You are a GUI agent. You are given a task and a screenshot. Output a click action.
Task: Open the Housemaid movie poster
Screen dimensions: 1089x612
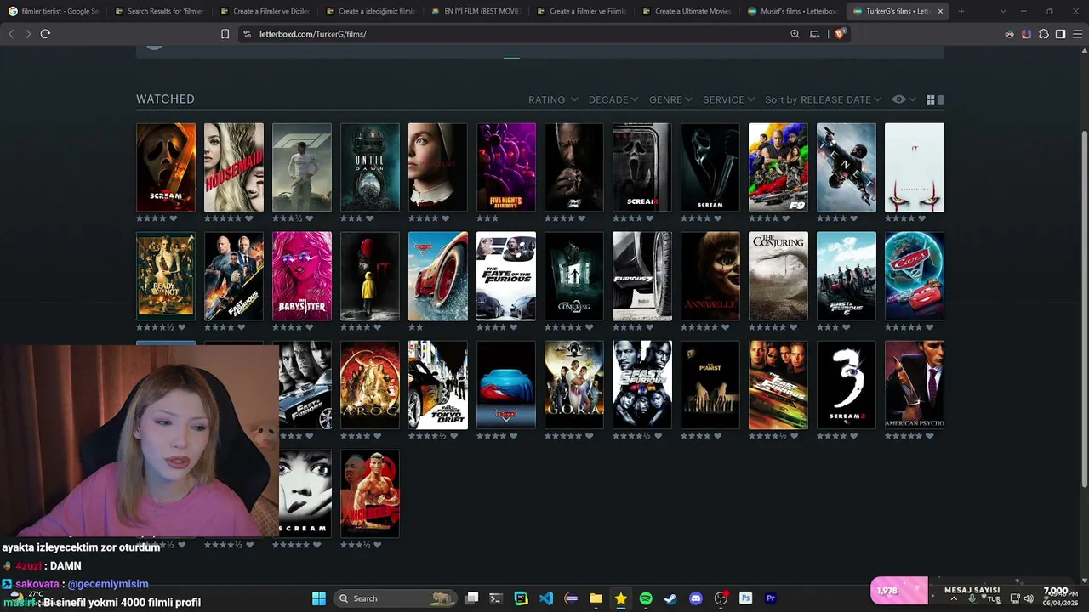point(234,167)
